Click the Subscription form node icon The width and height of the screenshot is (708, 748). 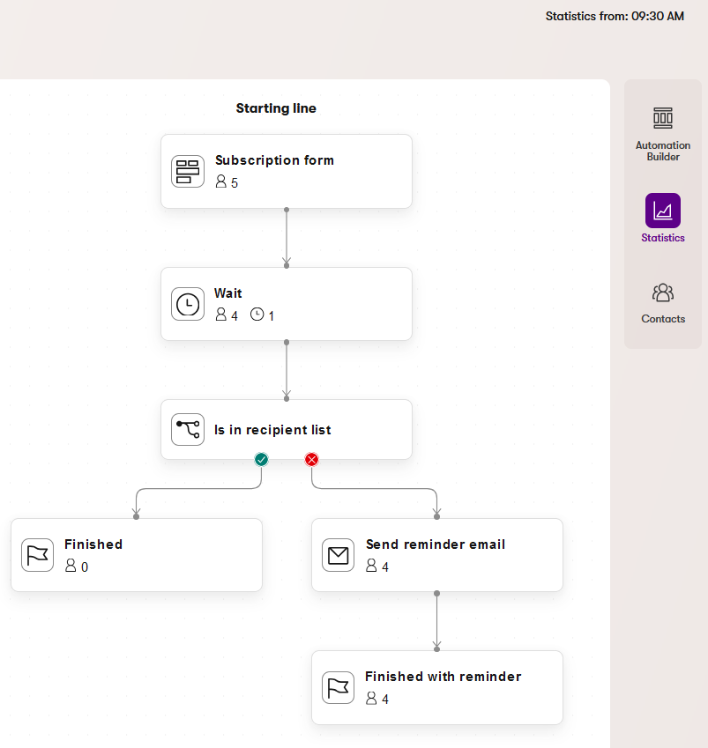(x=188, y=171)
